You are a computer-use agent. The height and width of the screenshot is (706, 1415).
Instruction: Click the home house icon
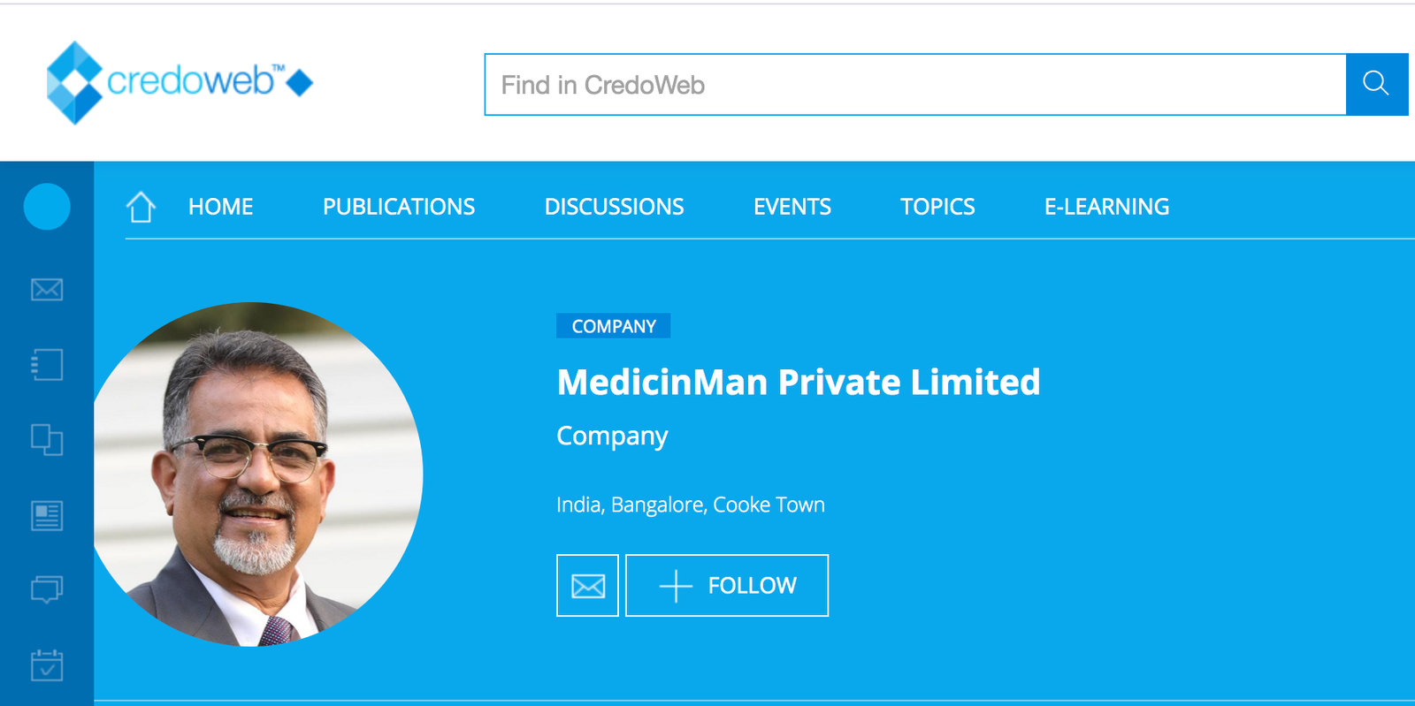[141, 208]
